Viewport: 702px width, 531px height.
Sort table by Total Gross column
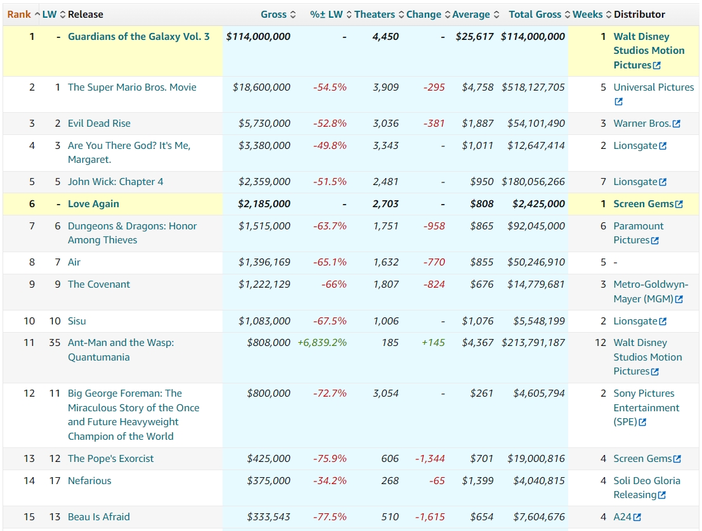[540, 15]
